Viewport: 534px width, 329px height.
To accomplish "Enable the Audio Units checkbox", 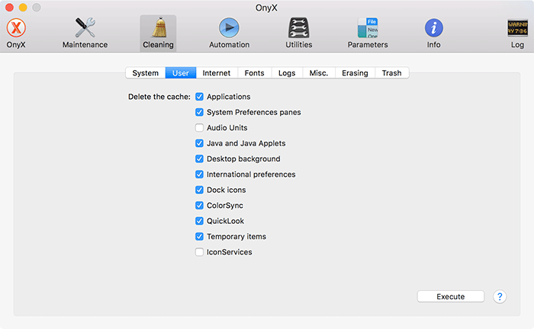I will pos(199,128).
